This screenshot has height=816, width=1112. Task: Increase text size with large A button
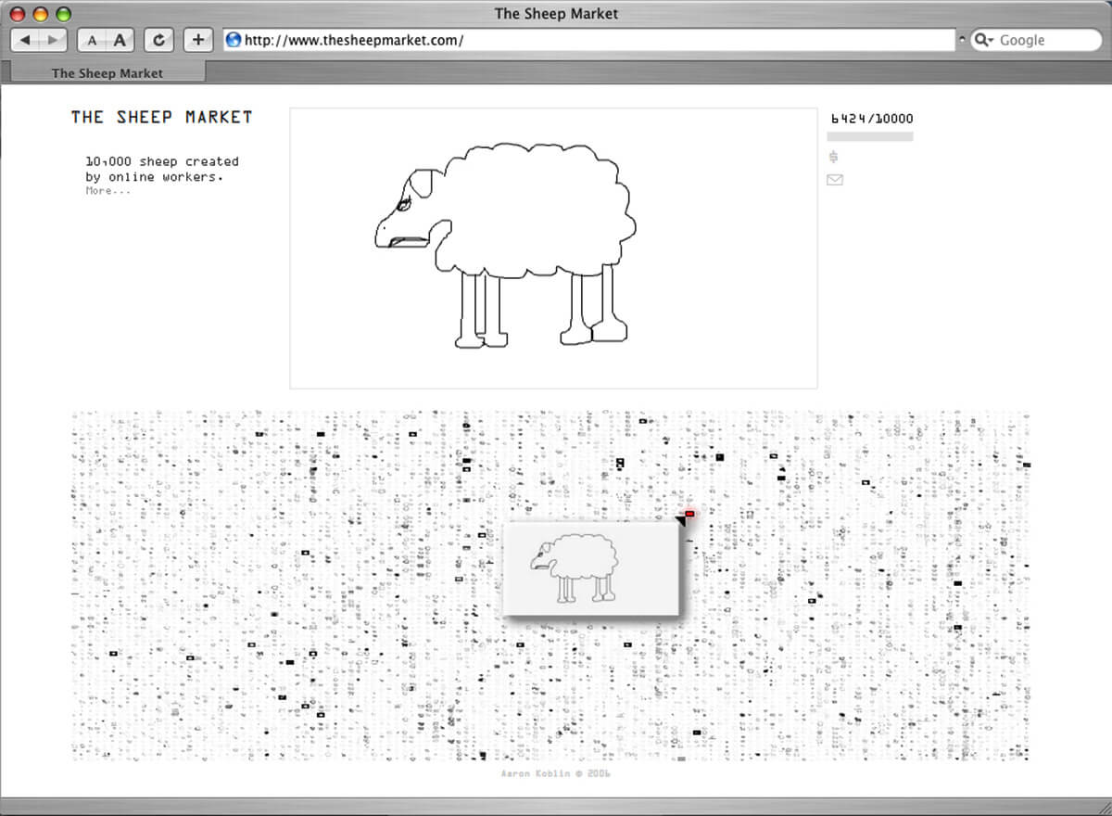click(120, 40)
